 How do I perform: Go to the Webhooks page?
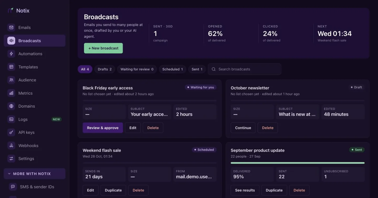click(x=35, y=145)
